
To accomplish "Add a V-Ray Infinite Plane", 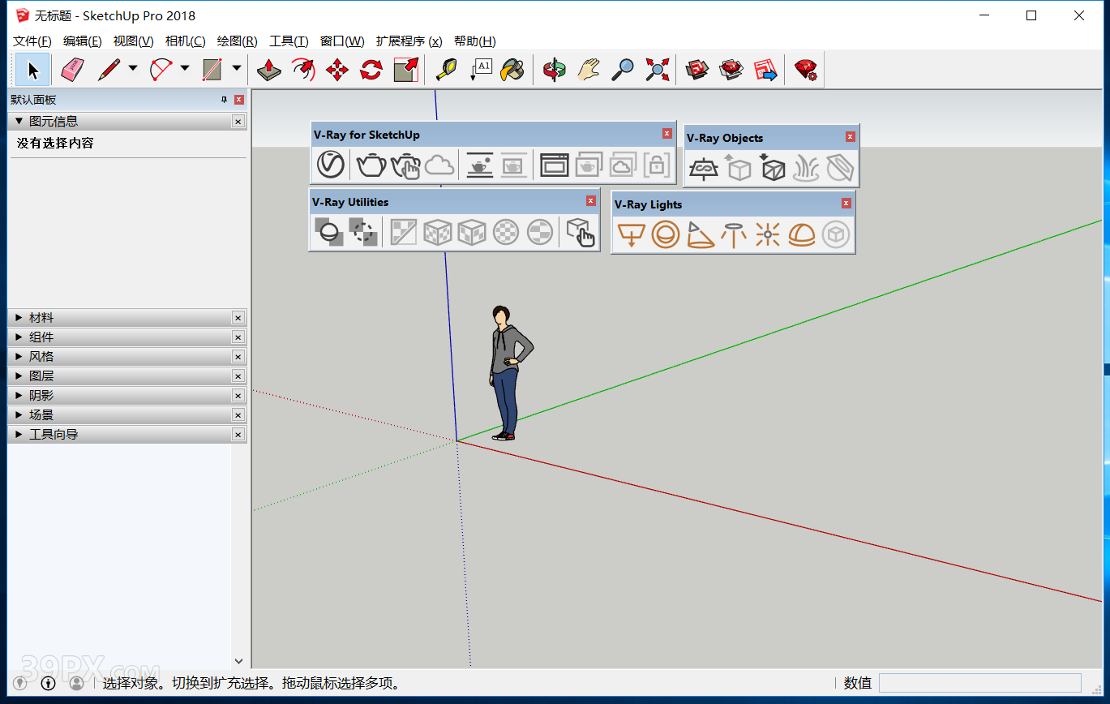I will [704, 168].
